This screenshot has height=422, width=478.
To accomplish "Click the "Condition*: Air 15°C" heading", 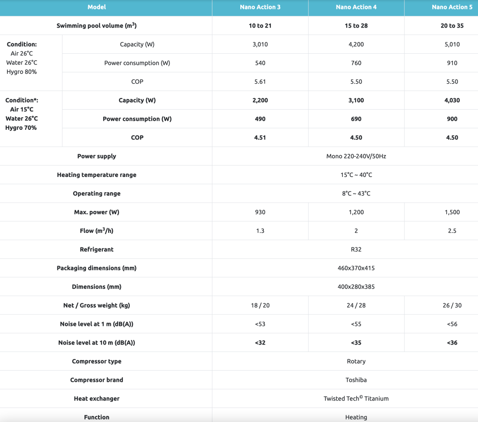I will (21, 105).
